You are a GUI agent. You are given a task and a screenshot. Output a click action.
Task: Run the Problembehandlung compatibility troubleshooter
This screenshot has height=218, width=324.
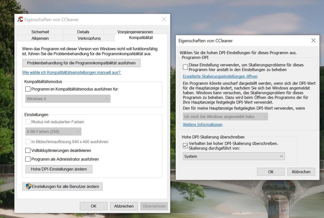[x=81, y=63]
